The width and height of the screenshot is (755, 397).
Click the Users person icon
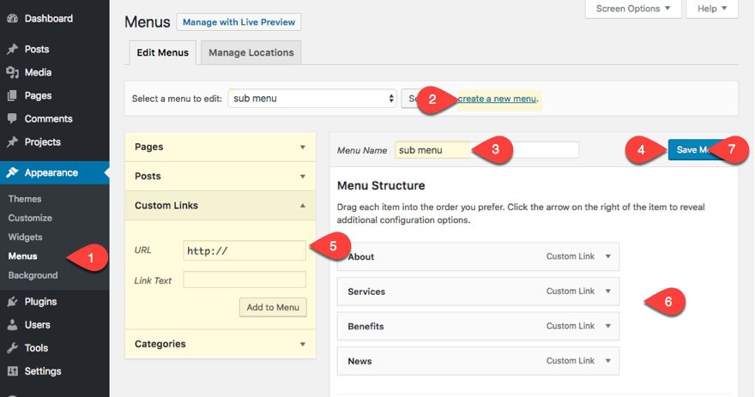pyautogui.click(x=12, y=325)
